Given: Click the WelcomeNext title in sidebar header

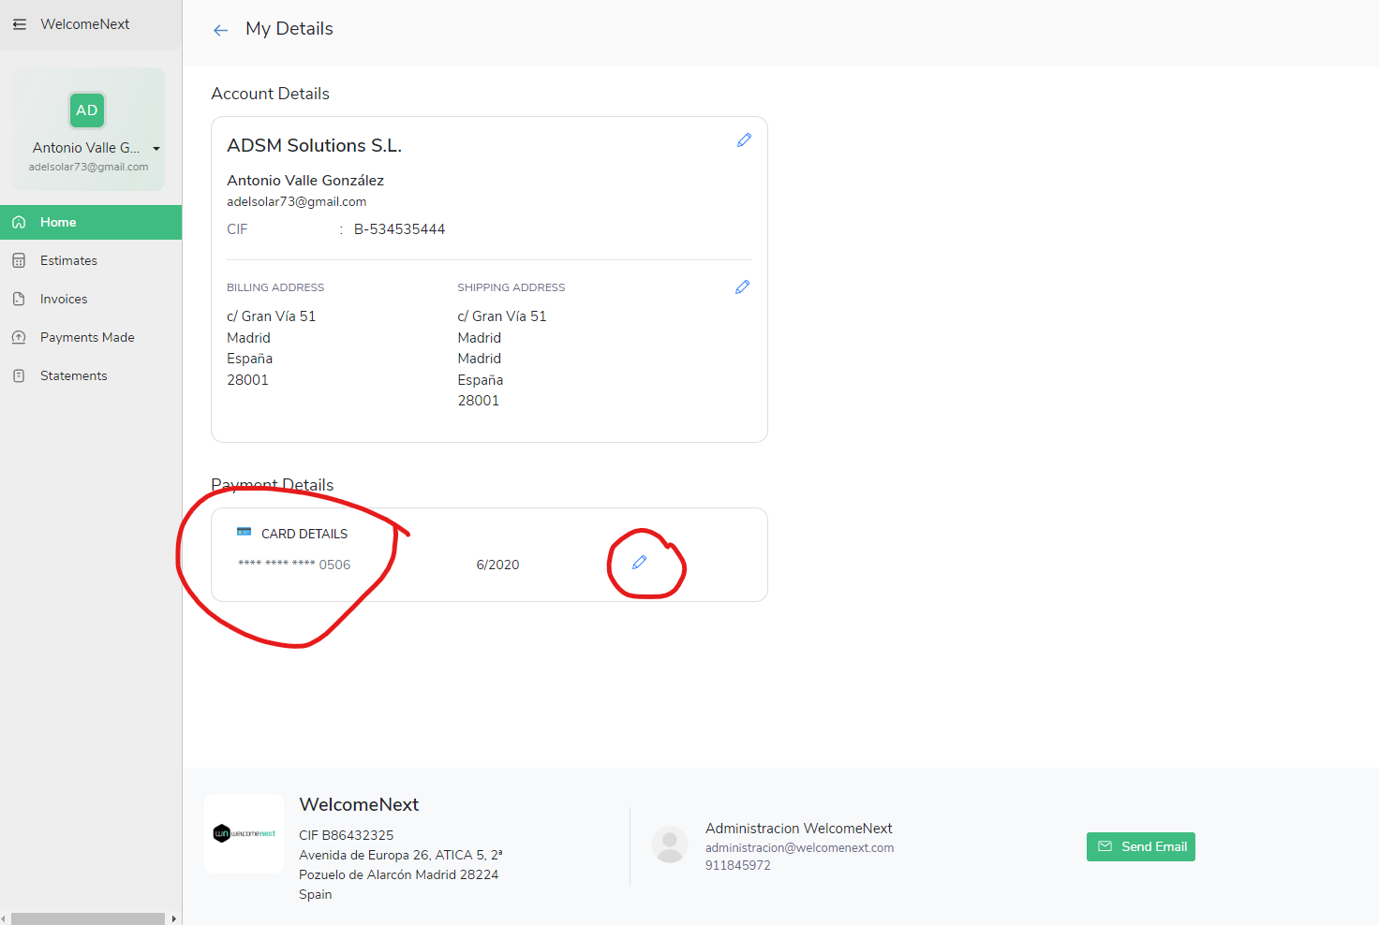Looking at the screenshot, I should (x=84, y=24).
